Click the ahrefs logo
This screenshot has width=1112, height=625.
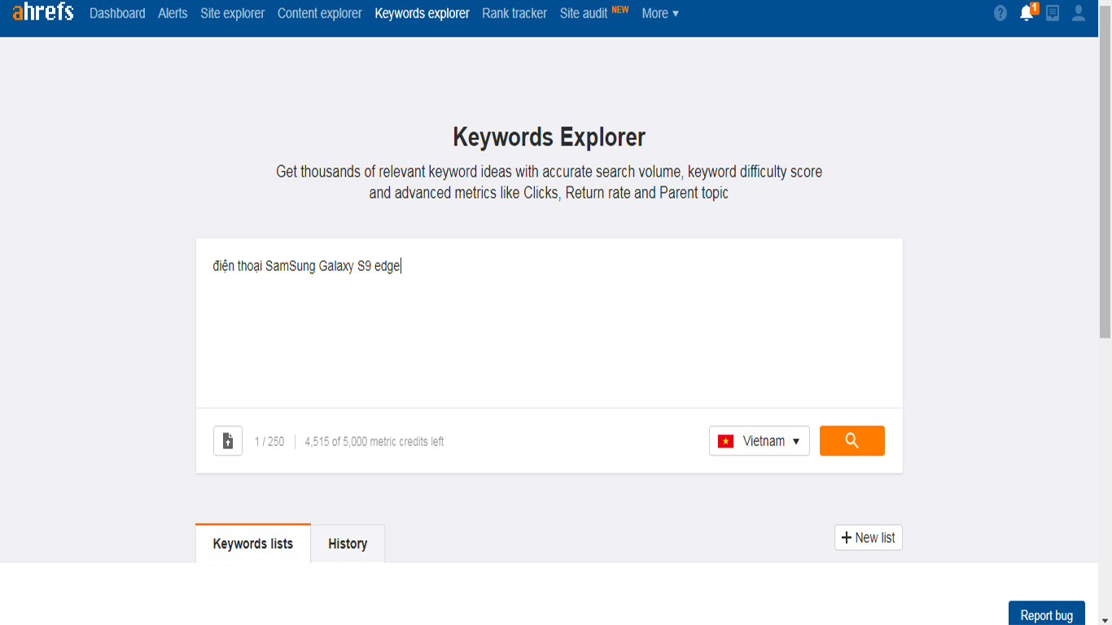(43, 12)
